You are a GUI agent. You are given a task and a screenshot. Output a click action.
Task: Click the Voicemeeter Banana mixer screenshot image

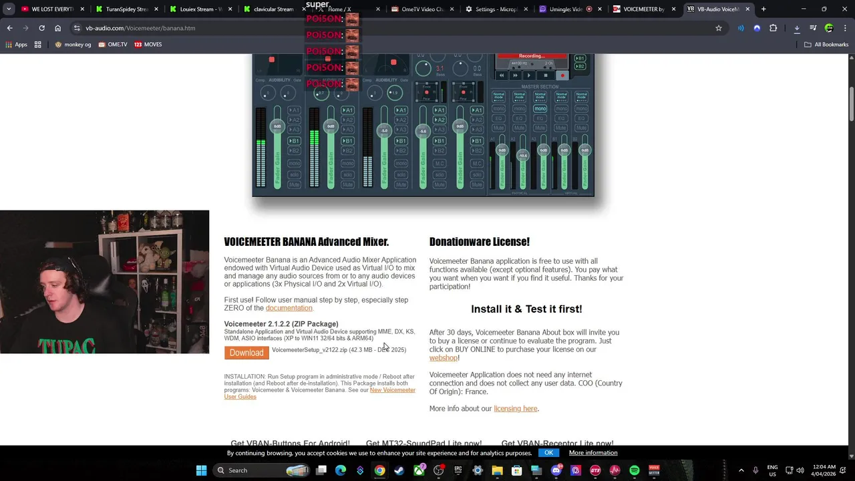tap(423, 125)
